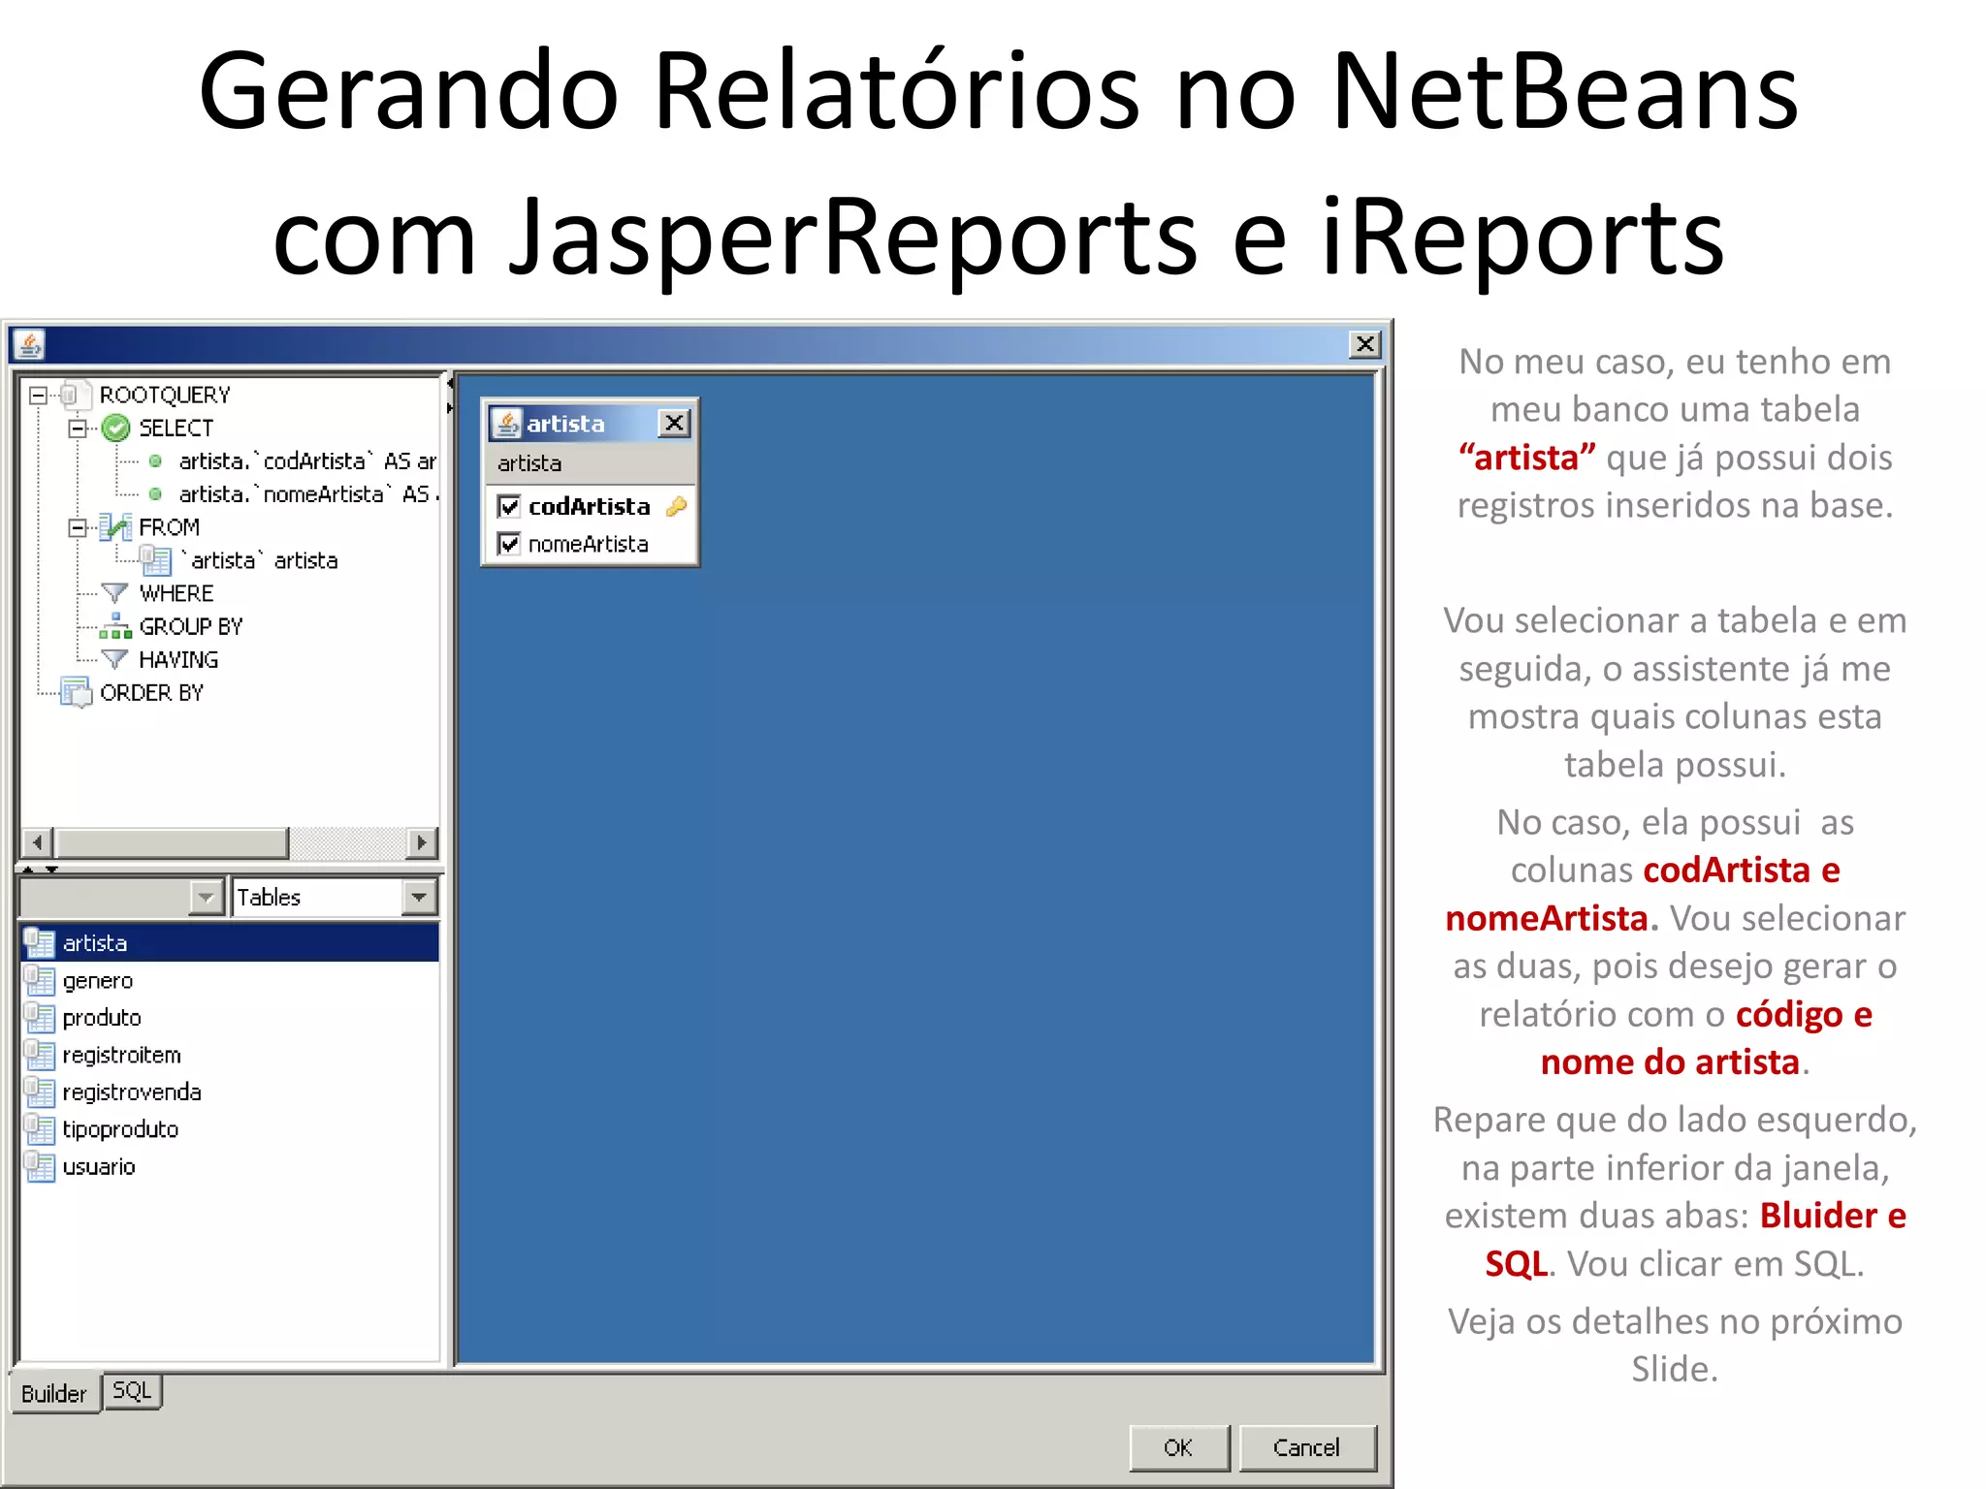This screenshot has width=1986, height=1489.
Task: Click the ROOTQUERY node icon
Action: coord(74,395)
